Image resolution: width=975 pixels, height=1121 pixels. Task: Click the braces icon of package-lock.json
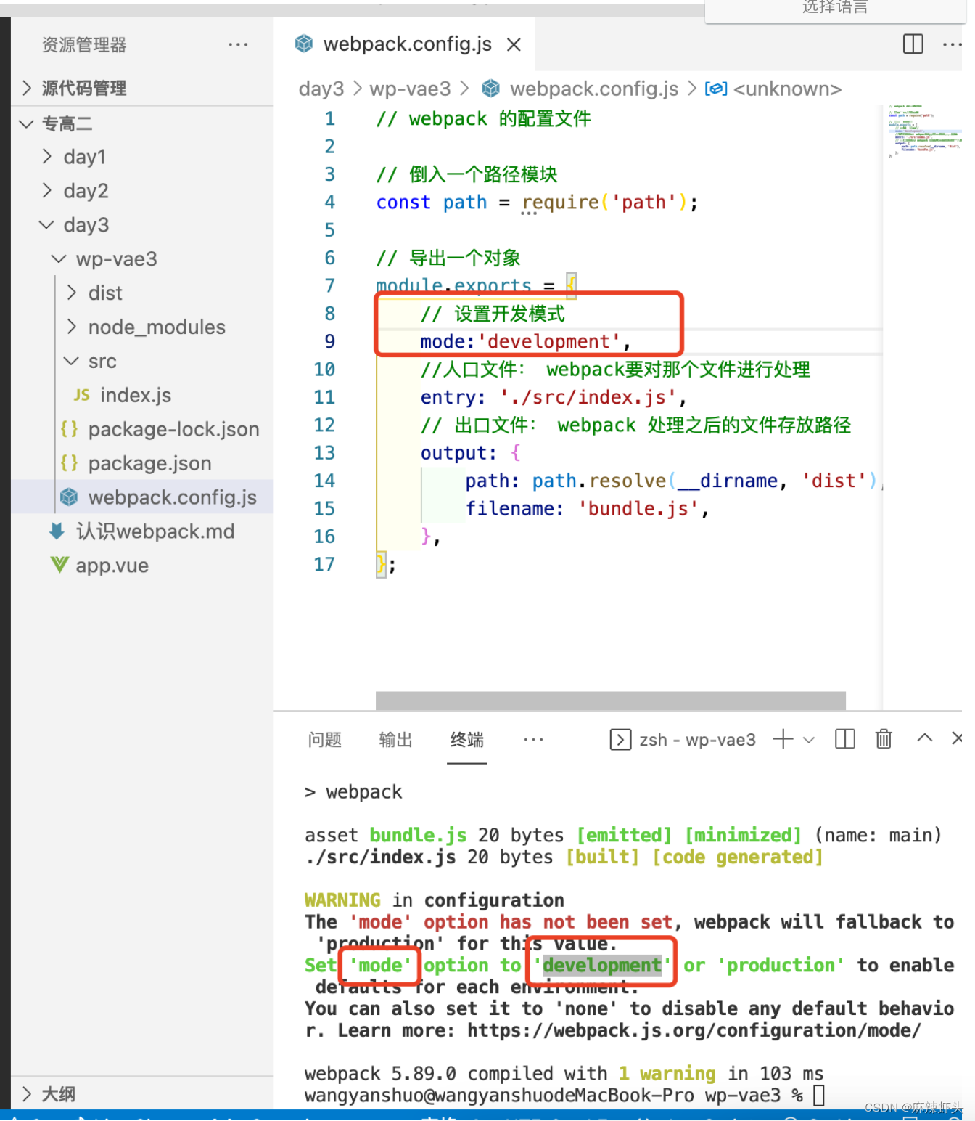click(70, 429)
